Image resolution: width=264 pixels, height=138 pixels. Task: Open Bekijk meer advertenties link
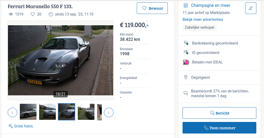tap(203, 19)
